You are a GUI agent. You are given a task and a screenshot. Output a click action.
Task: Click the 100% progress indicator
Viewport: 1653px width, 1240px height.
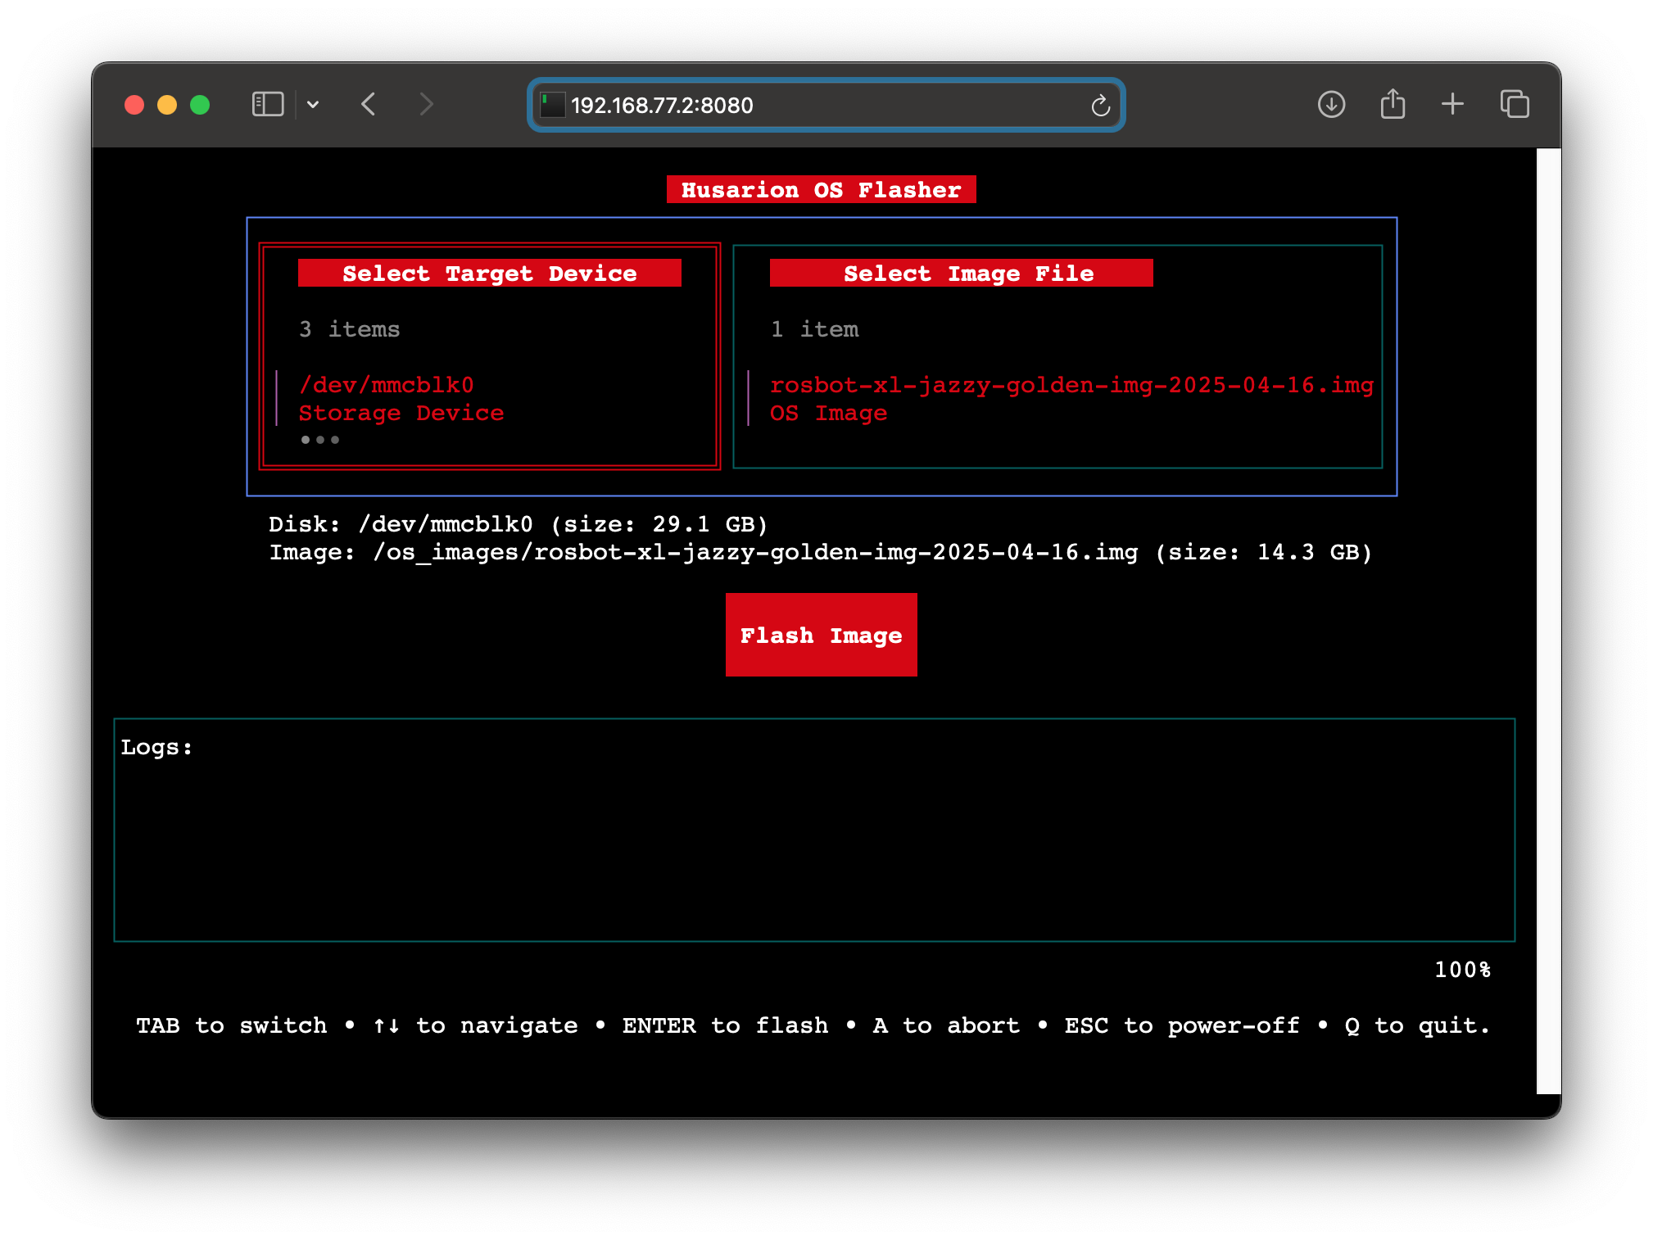[1462, 970]
